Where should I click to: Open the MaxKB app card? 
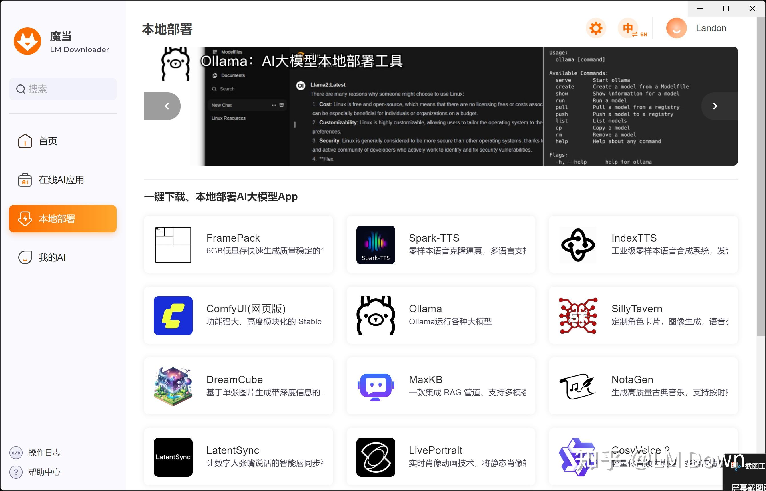pyautogui.click(x=440, y=386)
